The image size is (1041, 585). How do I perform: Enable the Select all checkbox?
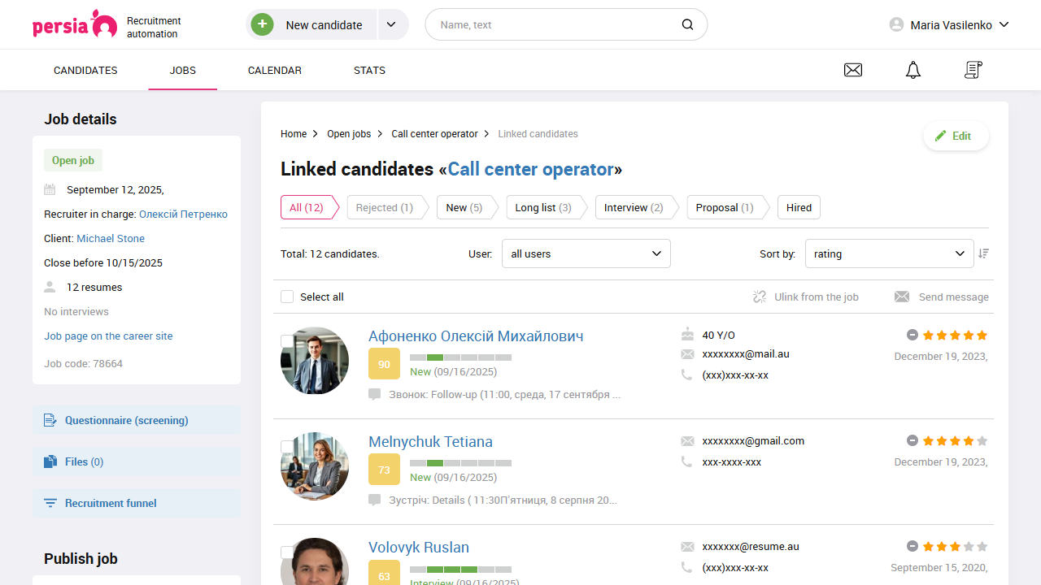point(287,297)
